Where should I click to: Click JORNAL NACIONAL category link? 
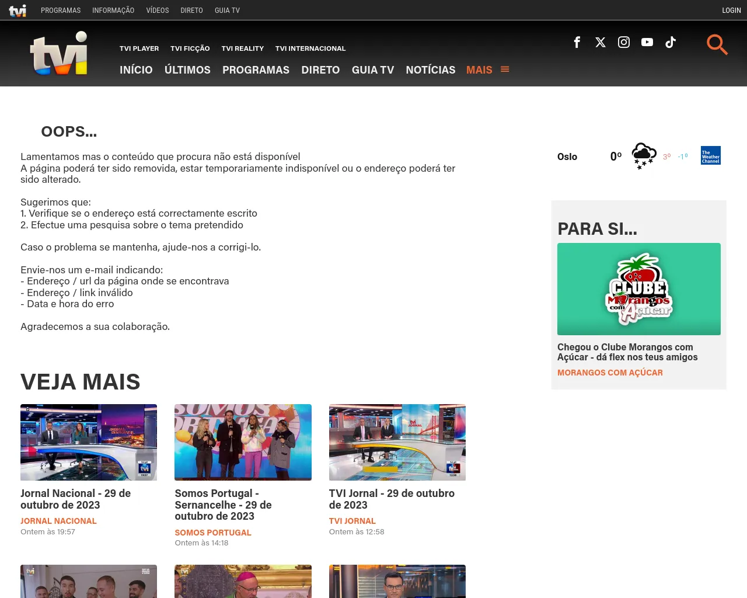58,521
